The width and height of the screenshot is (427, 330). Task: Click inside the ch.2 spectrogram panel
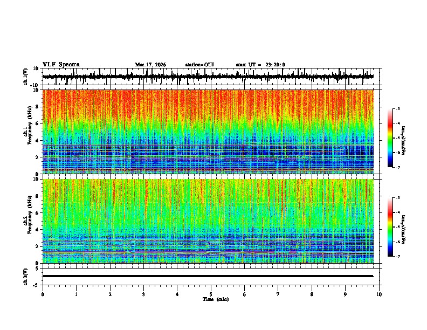[208, 221]
